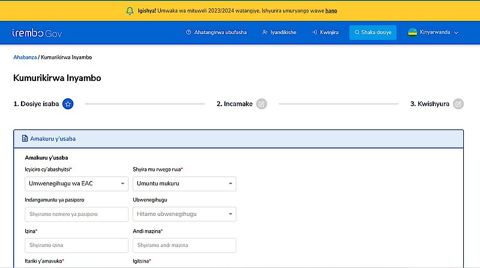Click the 'hano' link in yellow banner
480x268 pixels.
(331, 10)
